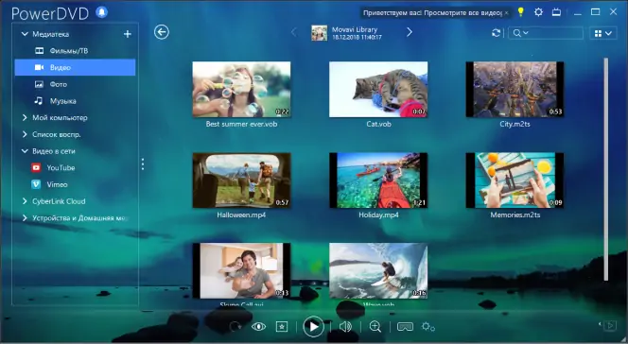Viewport: 628px width, 344px height.
Task: Click the light bulb tips icon
Action: point(521,12)
